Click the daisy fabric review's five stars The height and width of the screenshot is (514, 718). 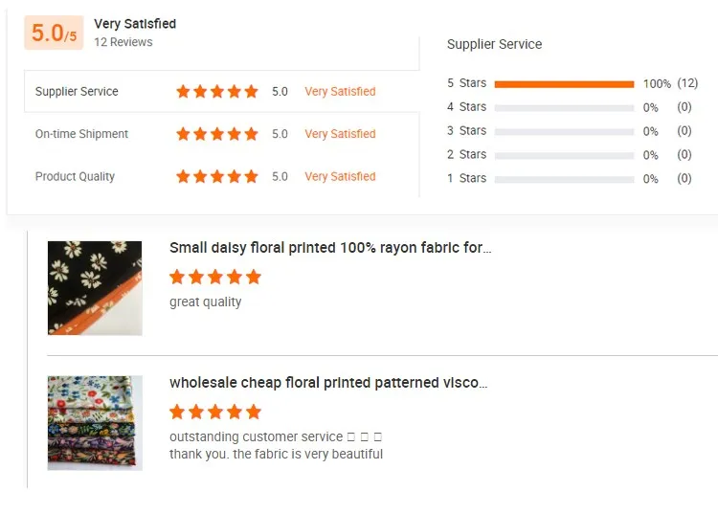(x=214, y=278)
